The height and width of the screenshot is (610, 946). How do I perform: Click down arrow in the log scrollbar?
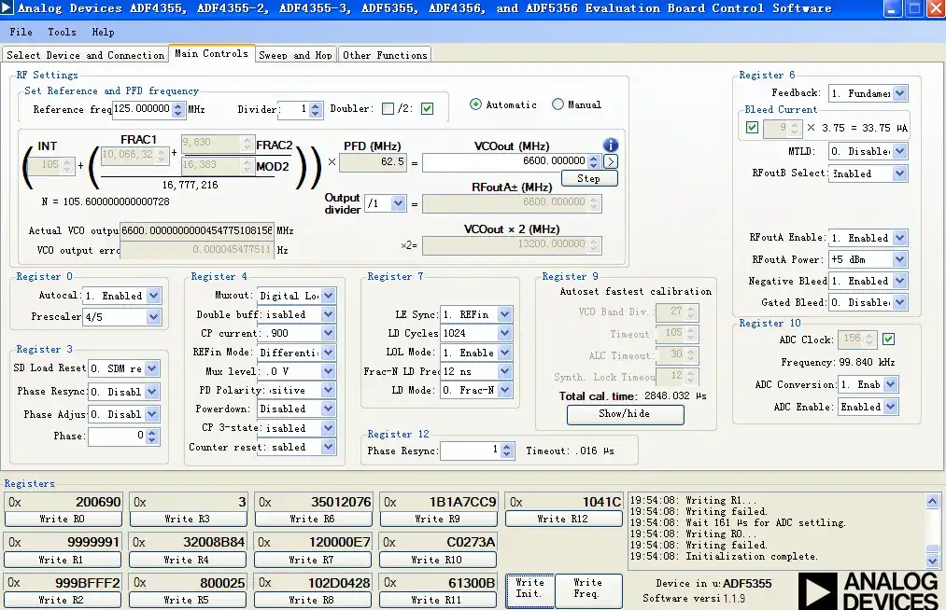pos(932,561)
